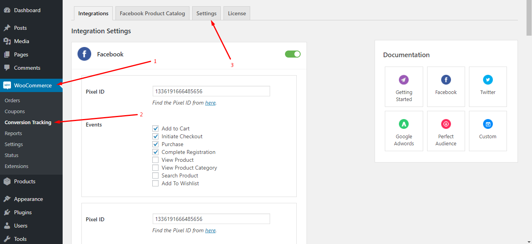Click the Documentation heading
Image resolution: width=532 pixels, height=244 pixels.
point(406,55)
